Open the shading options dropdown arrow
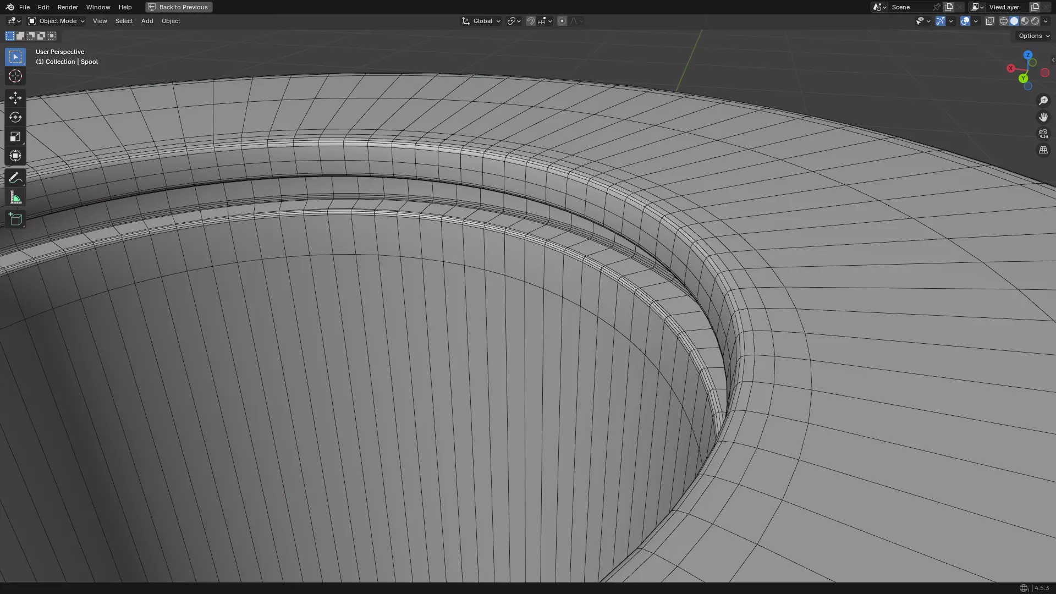The height and width of the screenshot is (594, 1056). [x=1046, y=21]
